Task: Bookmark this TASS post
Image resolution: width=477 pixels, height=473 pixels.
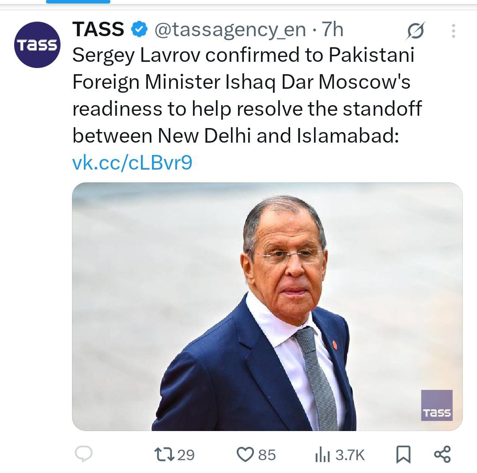Action: 403,454
